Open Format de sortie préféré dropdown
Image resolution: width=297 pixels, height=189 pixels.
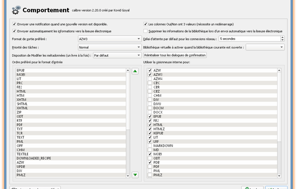(x=110, y=39)
